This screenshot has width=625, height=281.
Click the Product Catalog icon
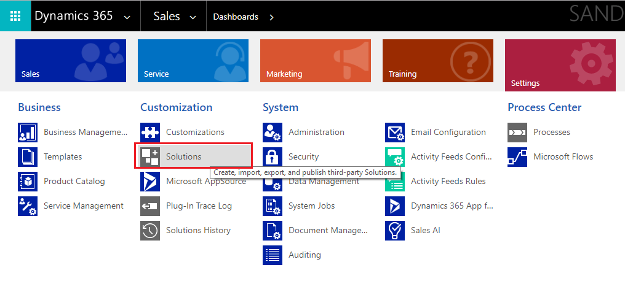click(28, 181)
